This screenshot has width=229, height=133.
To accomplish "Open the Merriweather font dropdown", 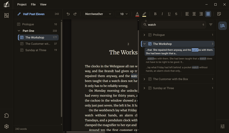I will [98, 14].
